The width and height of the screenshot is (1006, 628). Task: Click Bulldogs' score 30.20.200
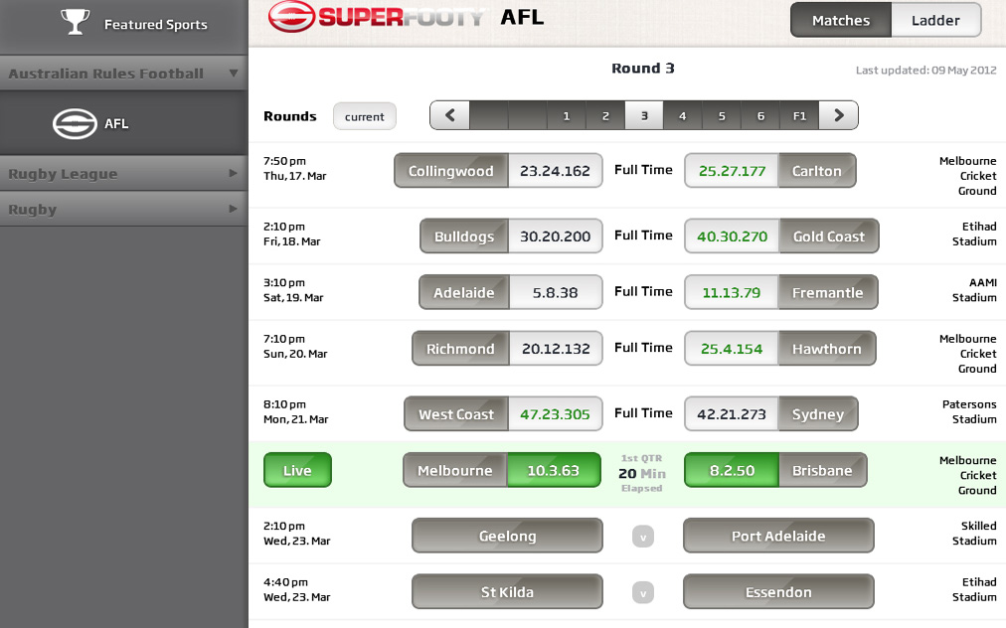tap(555, 236)
